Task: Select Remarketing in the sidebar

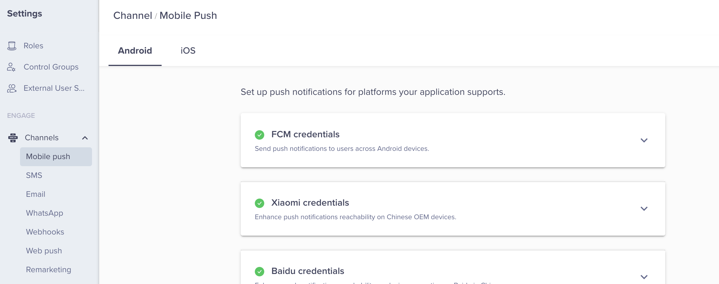Action: pos(48,269)
